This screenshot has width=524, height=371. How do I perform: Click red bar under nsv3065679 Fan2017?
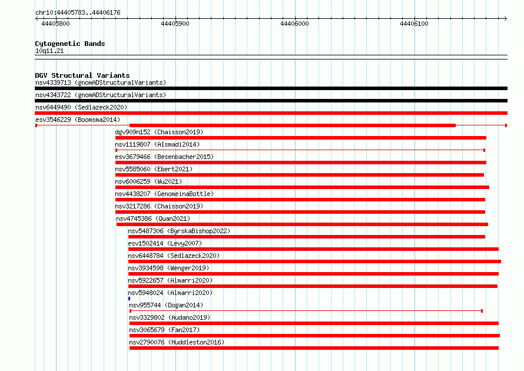click(x=314, y=336)
